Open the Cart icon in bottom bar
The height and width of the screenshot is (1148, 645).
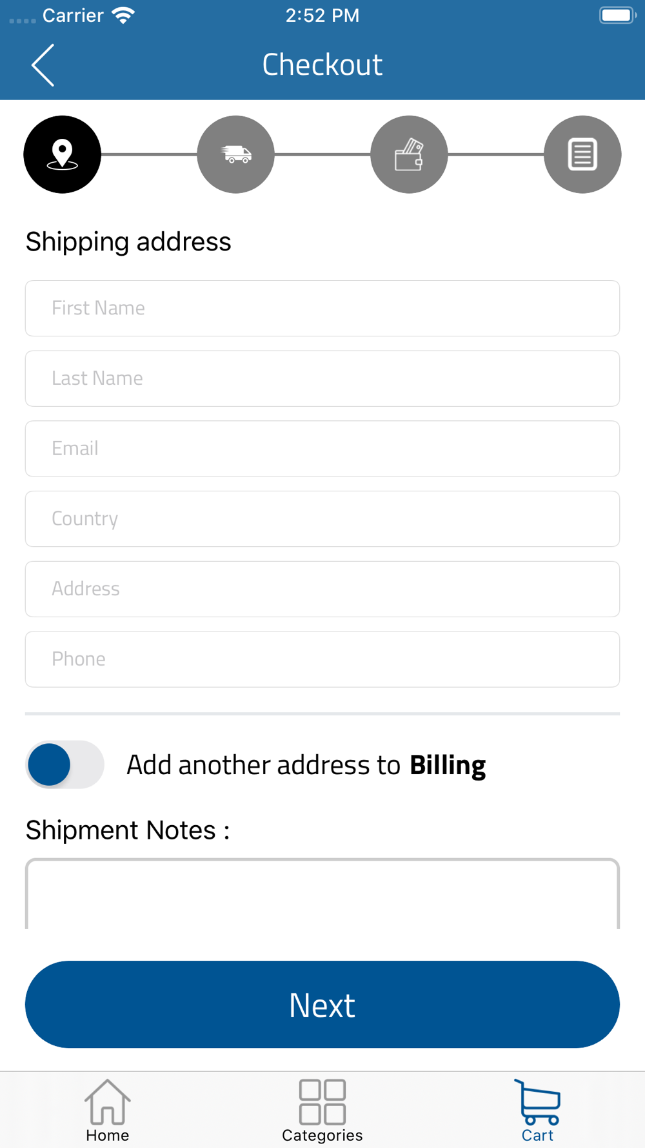[537, 1102]
